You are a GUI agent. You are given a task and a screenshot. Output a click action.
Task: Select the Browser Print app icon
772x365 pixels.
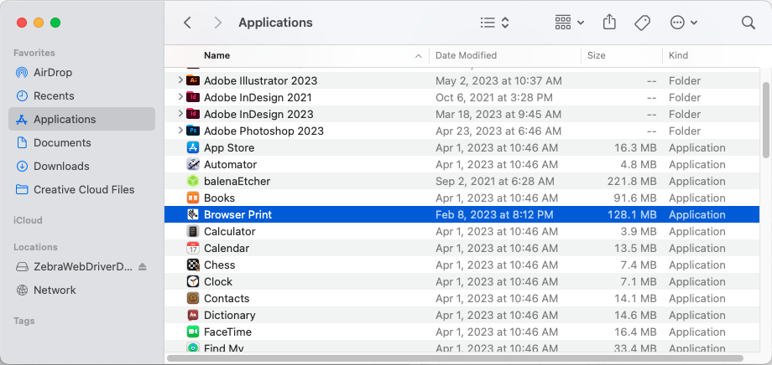pyautogui.click(x=193, y=214)
